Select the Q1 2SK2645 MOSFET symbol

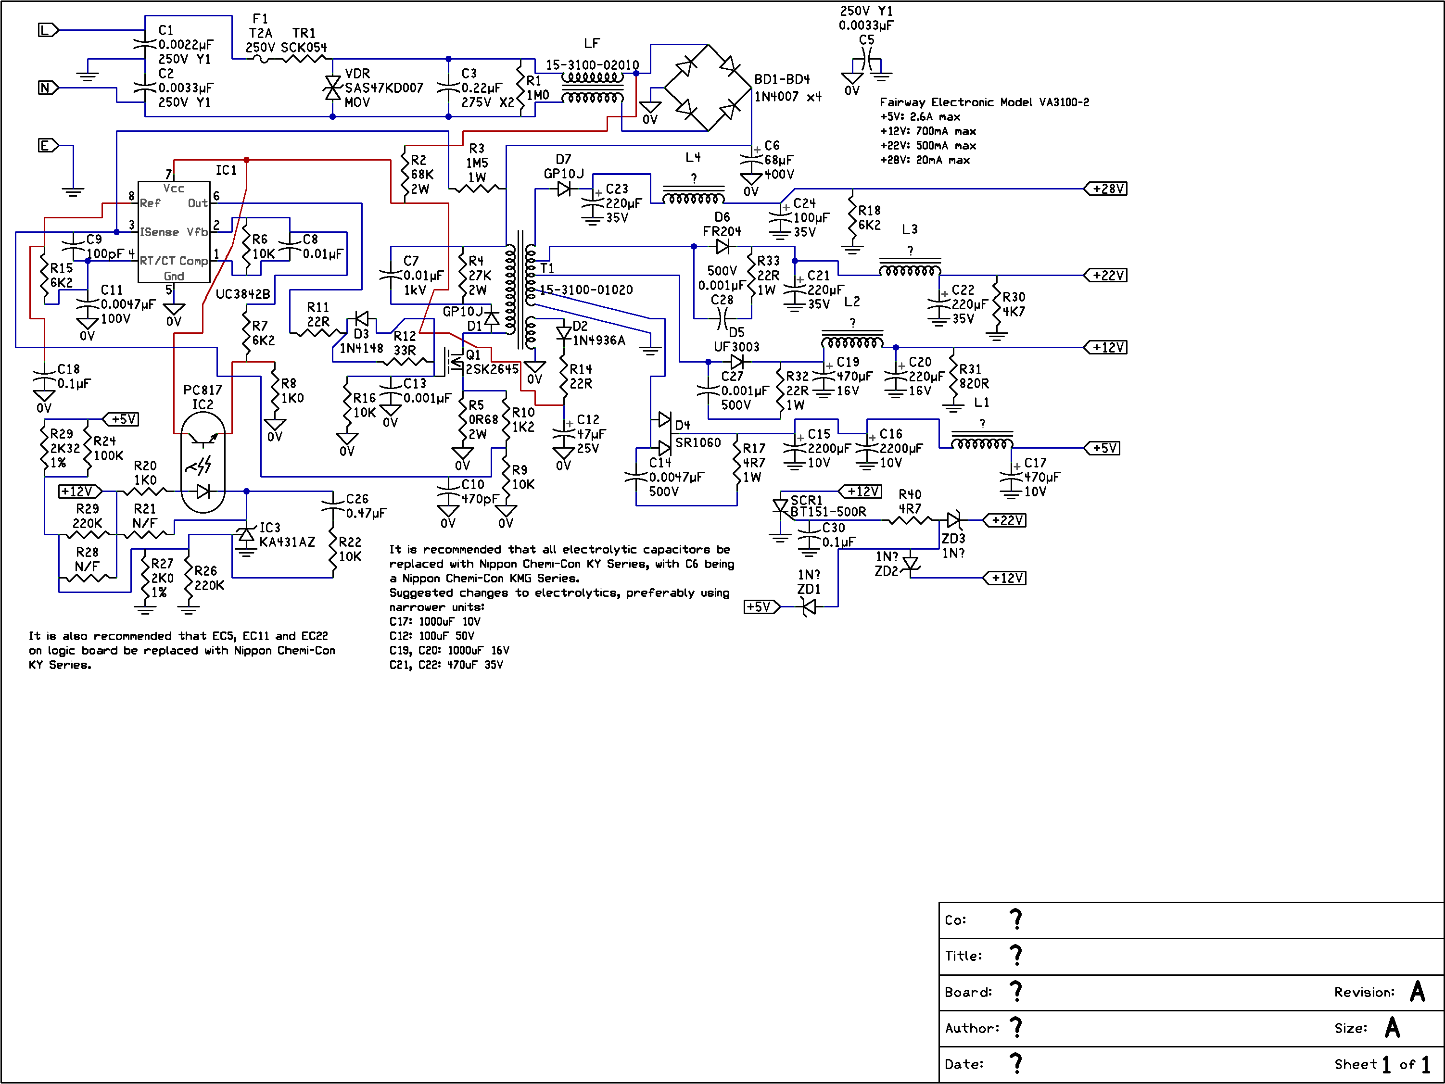[x=455, y=361]
